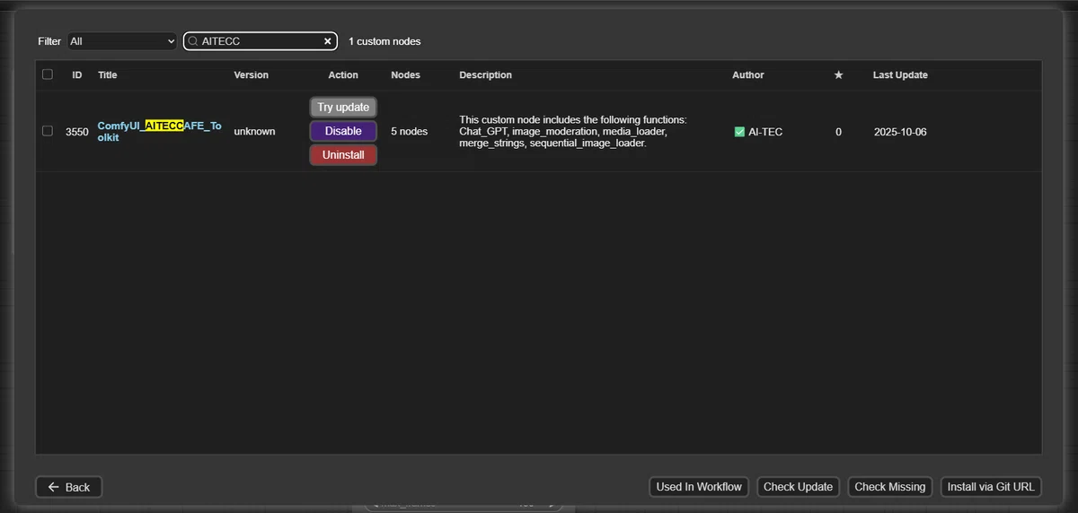Open Install via Git URL
Viewport: 1078px width, 513px height.
[991, 487]
